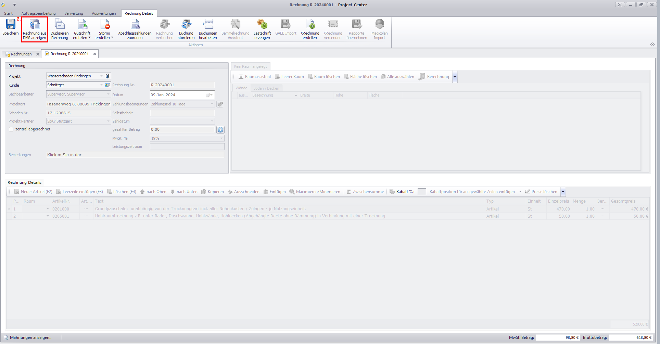Toggle the zentral abgerechnet checkbox
The image size is (660, 344).
click(x=11, y=129)
